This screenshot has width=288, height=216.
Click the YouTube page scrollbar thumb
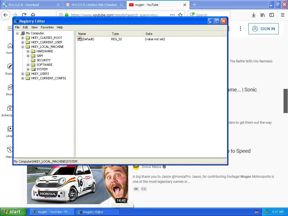coord(286,101)
